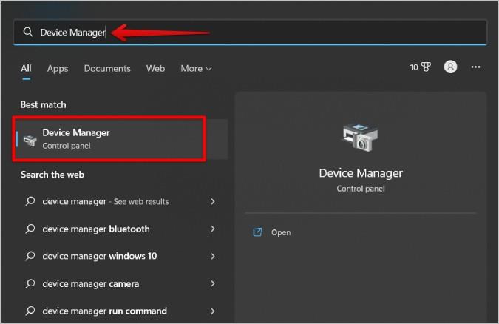Image resolution: width=499 pixels, height=324 pixels.
Task: Open the Documents filter tab
Action: click(107, 69)
